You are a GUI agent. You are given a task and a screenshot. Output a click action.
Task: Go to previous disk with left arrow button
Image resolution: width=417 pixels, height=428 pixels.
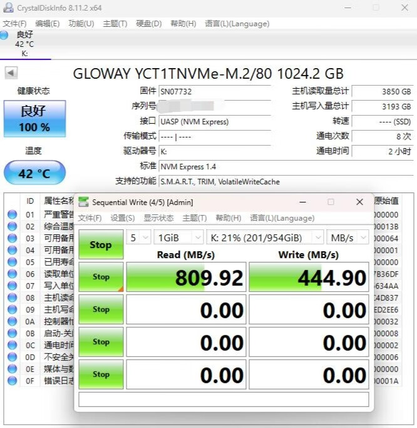[11, 73]
